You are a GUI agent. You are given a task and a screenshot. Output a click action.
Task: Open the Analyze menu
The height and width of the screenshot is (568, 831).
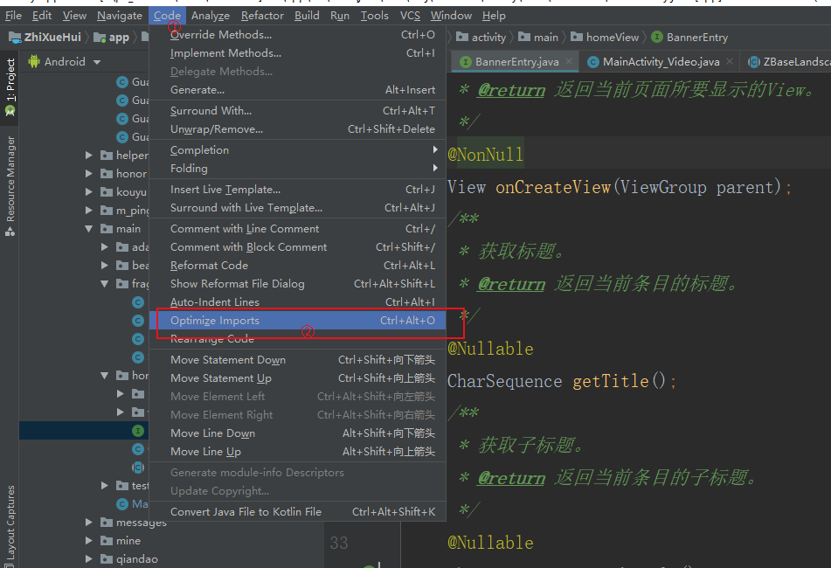click(211, 16)
